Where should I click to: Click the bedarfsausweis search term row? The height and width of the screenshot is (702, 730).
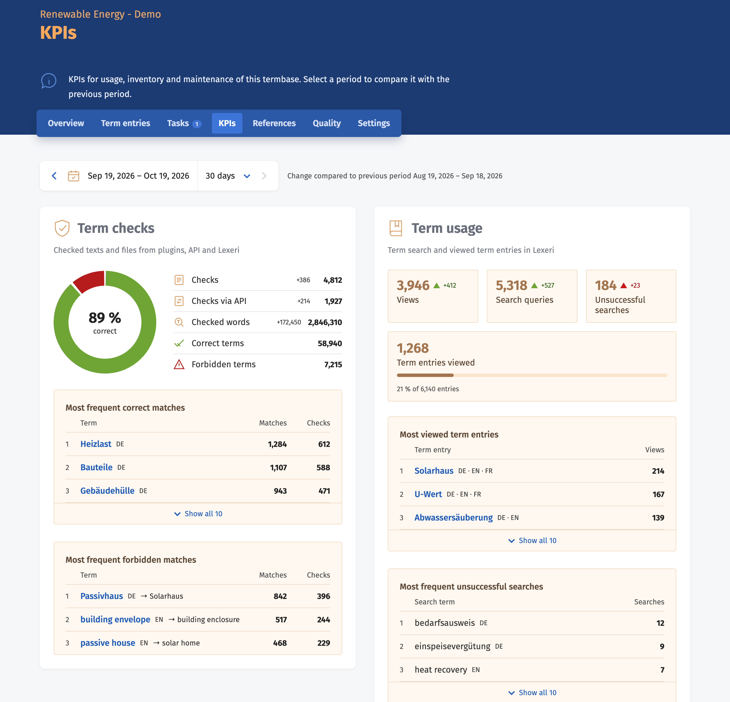coord(532,623)
